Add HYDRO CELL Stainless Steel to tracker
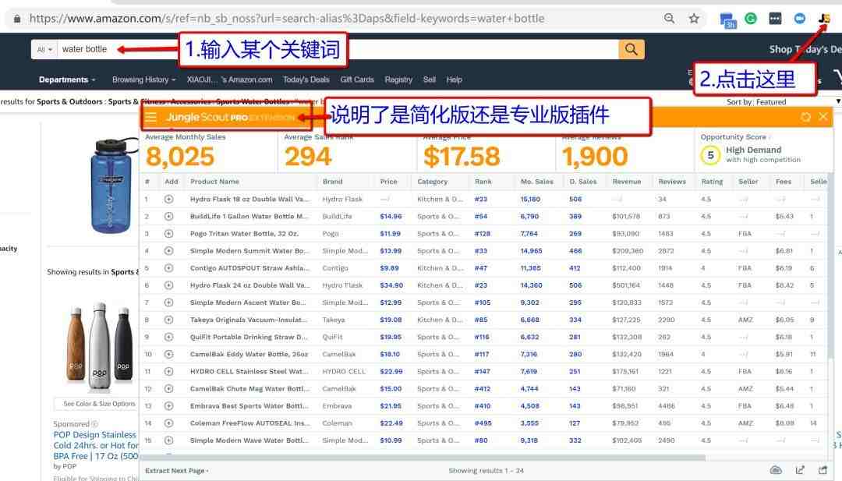Image resolution: width=842 pixels, height=481 pixels. (168, 372)
